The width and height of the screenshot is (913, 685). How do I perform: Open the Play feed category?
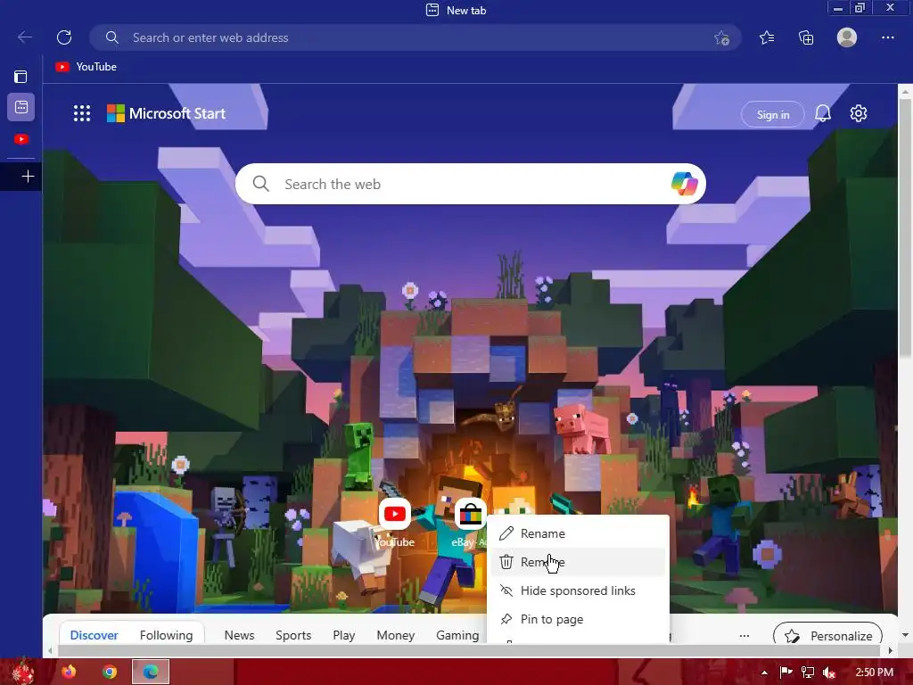pos(343,635)
